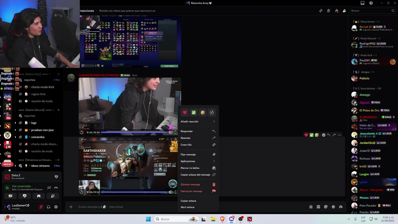Select Copiar enlace del mensaje
This screenshot has width=398, height=224.
[198, 175]
